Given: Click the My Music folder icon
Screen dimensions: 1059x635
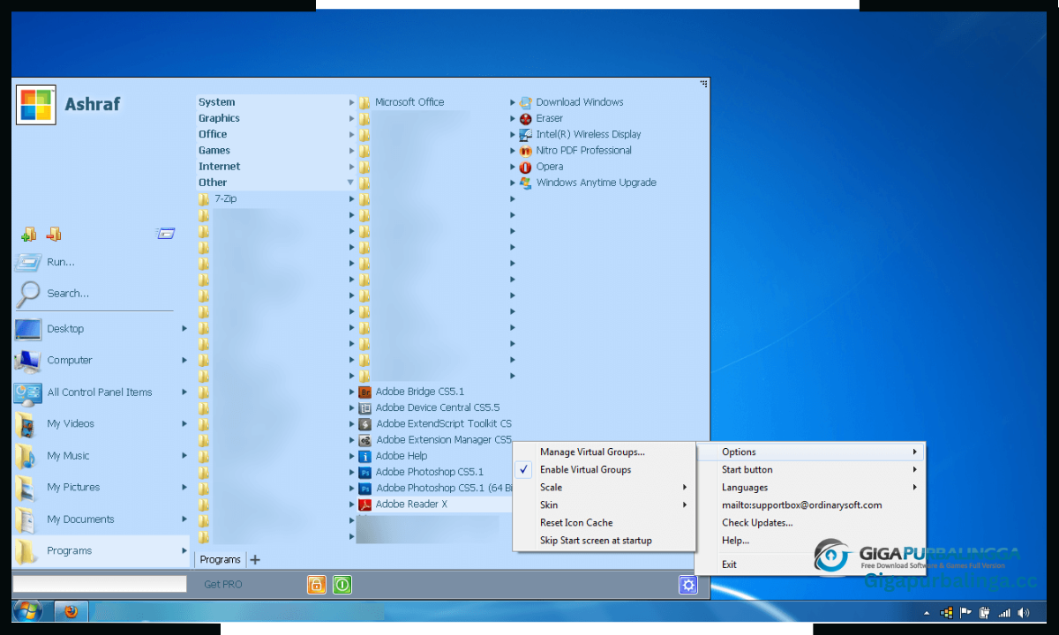Looking at the screenshot, I should coord(26,456).
